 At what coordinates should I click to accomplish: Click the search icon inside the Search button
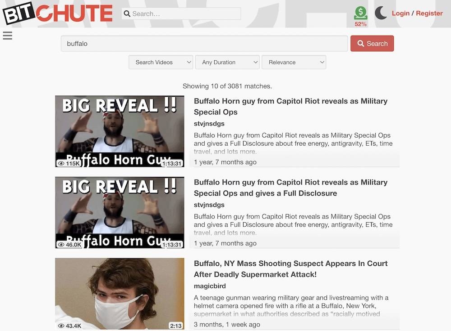point(361,43)
